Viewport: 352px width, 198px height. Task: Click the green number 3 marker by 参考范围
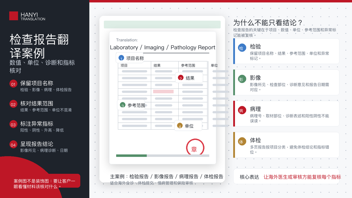[x=123, y=105]
